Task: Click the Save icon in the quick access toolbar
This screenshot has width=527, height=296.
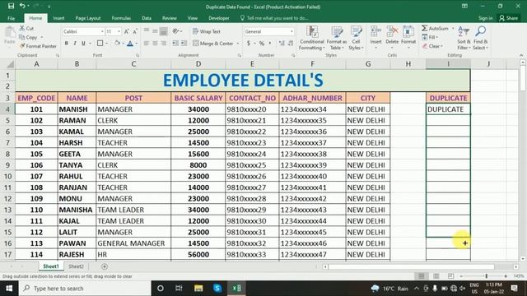Action: point(11,6)
